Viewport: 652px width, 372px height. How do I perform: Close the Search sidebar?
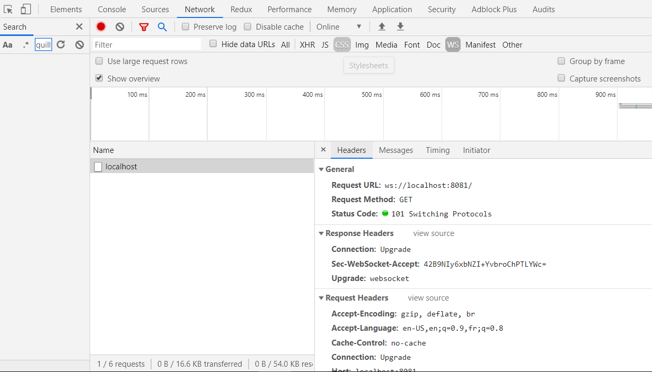tap(79, 26)
